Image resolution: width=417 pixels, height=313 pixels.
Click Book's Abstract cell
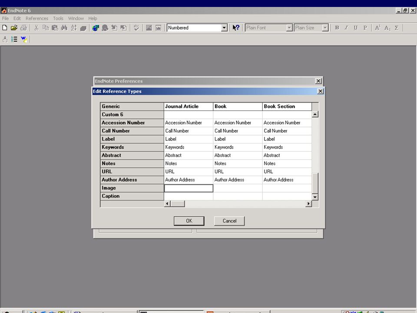238,156
